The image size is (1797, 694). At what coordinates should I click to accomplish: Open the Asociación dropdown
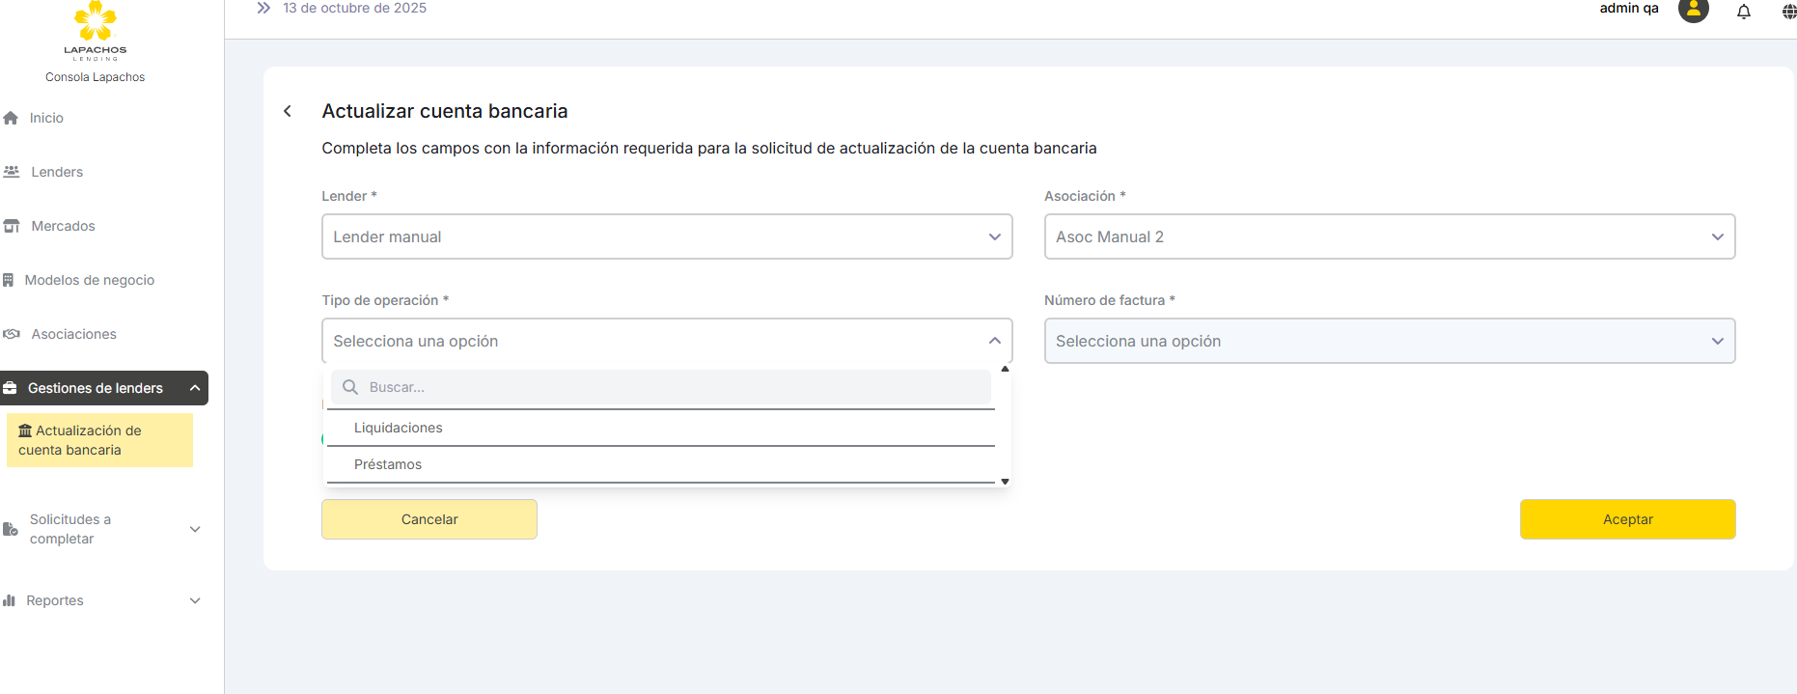(1389, 236)
